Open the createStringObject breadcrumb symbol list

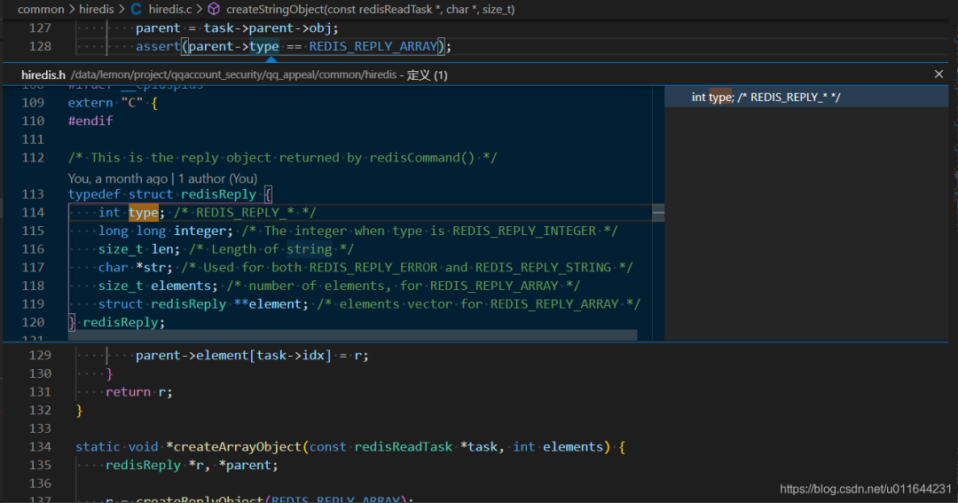[x=370, y=9]
